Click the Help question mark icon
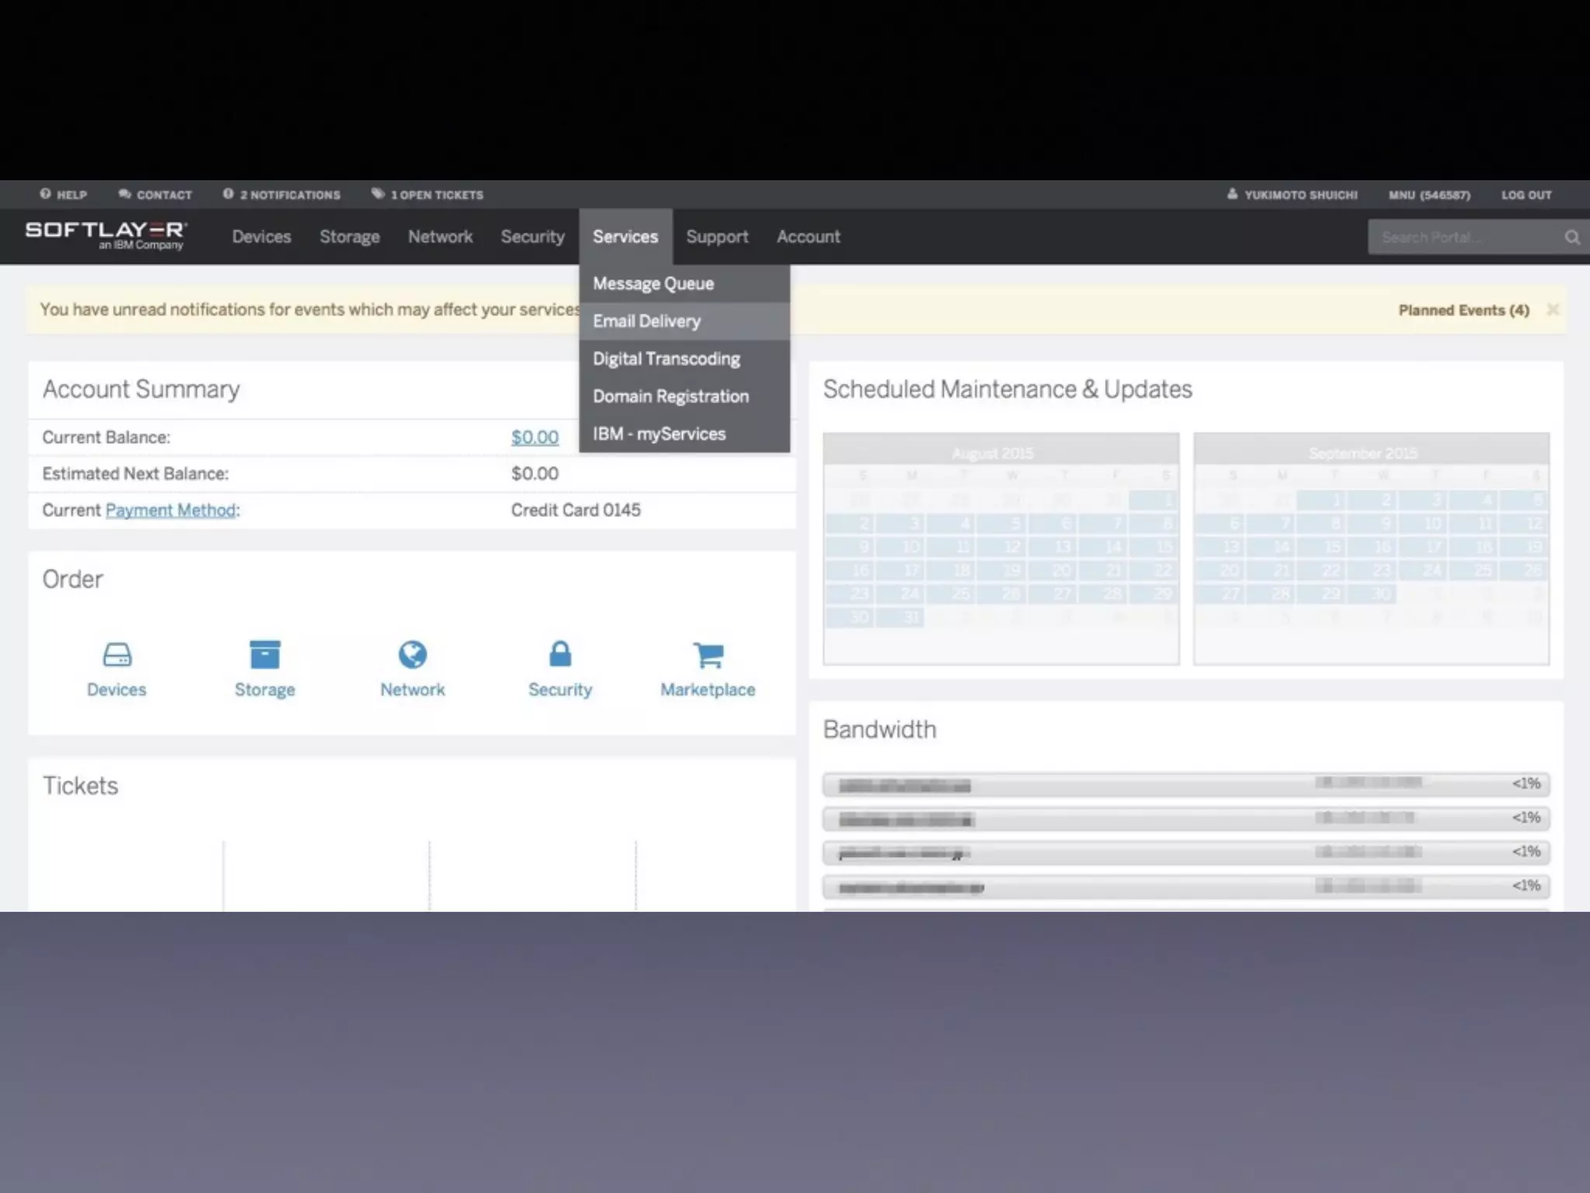 [x=46, y=194]
